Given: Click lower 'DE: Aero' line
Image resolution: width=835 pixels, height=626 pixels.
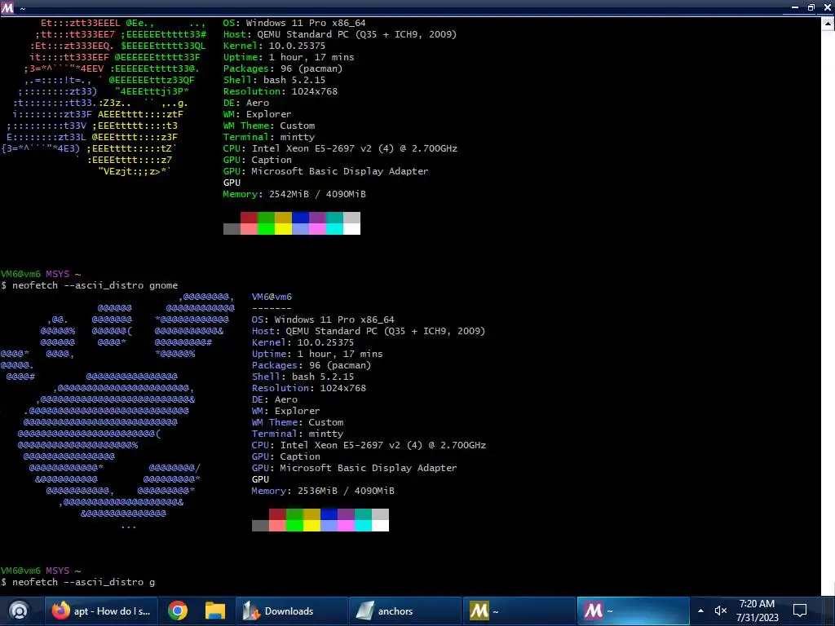Looking at the screenshot, I should pyautogui.click(x=275, y=399).
